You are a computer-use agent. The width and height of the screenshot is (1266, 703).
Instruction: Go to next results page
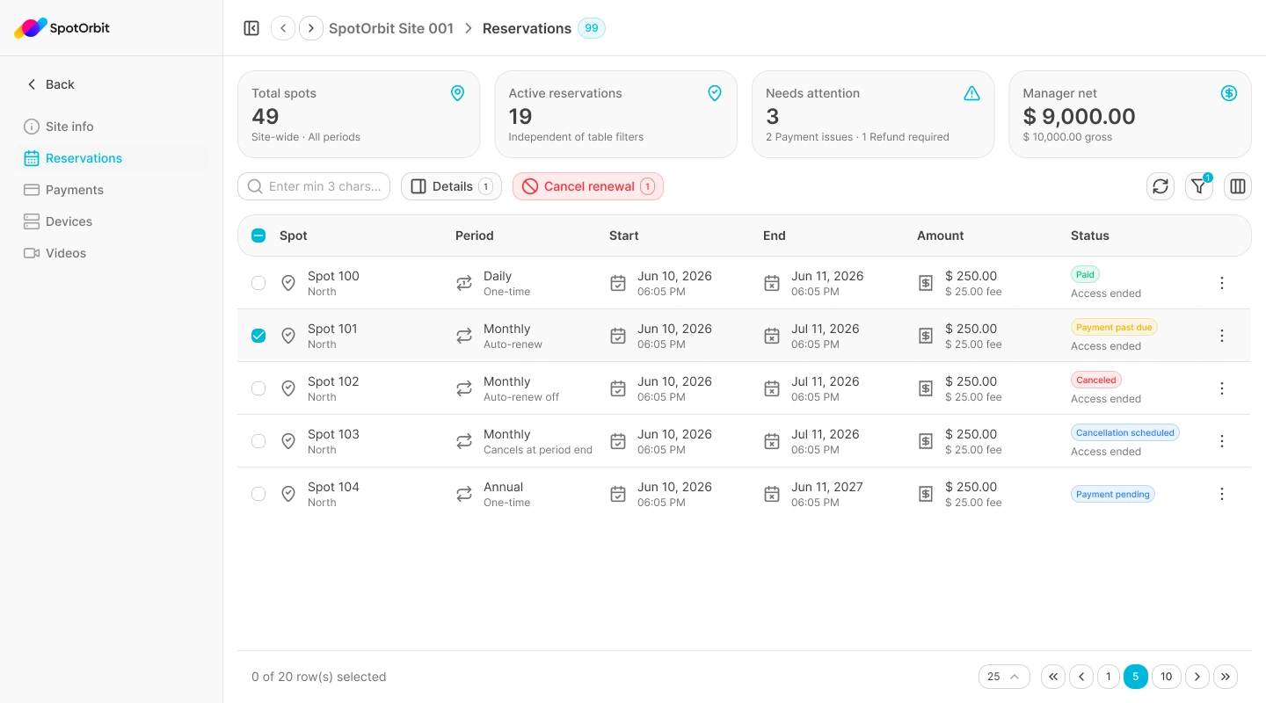point(1197,677)
